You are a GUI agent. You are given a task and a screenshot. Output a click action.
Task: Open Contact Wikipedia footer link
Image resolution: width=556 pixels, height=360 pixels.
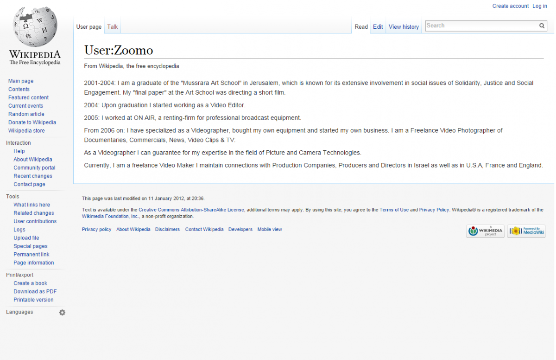pos(204,230)
